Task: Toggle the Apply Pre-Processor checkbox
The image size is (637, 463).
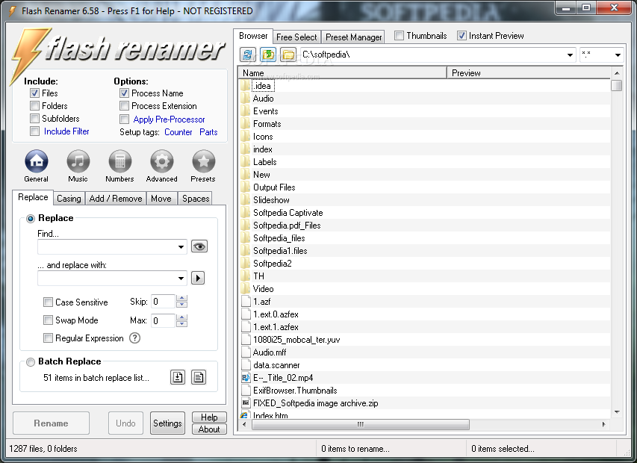Action: (124, 119)
